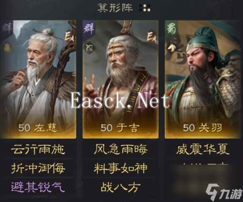Viewport: 243px width, 202px height.
Task: Click the dotted formation icon beside 箕形阵
Action: (x=145, y=8)
